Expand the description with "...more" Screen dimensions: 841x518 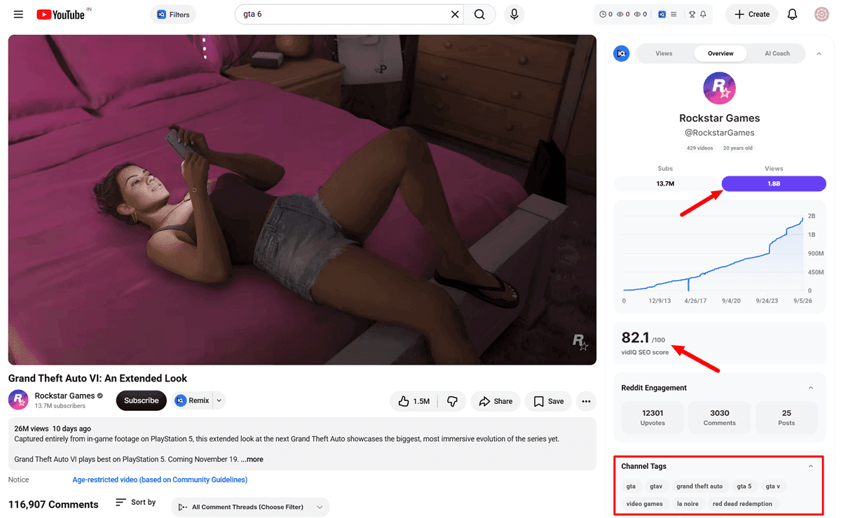(x=252, y=459)
